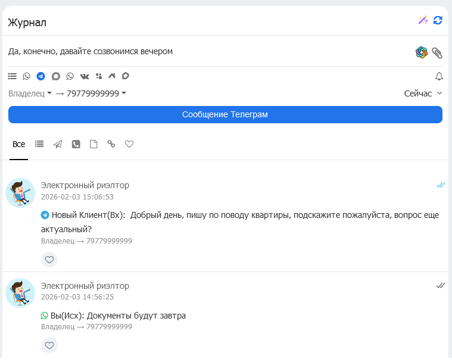Expand the "Владелец" sender dropdown

[x=30, y=93]
